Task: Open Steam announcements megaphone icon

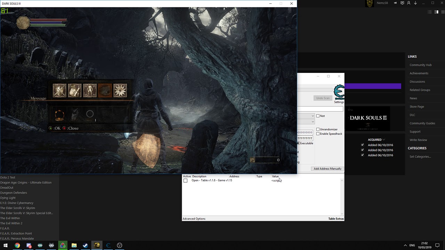Action: tap(395, 3)
